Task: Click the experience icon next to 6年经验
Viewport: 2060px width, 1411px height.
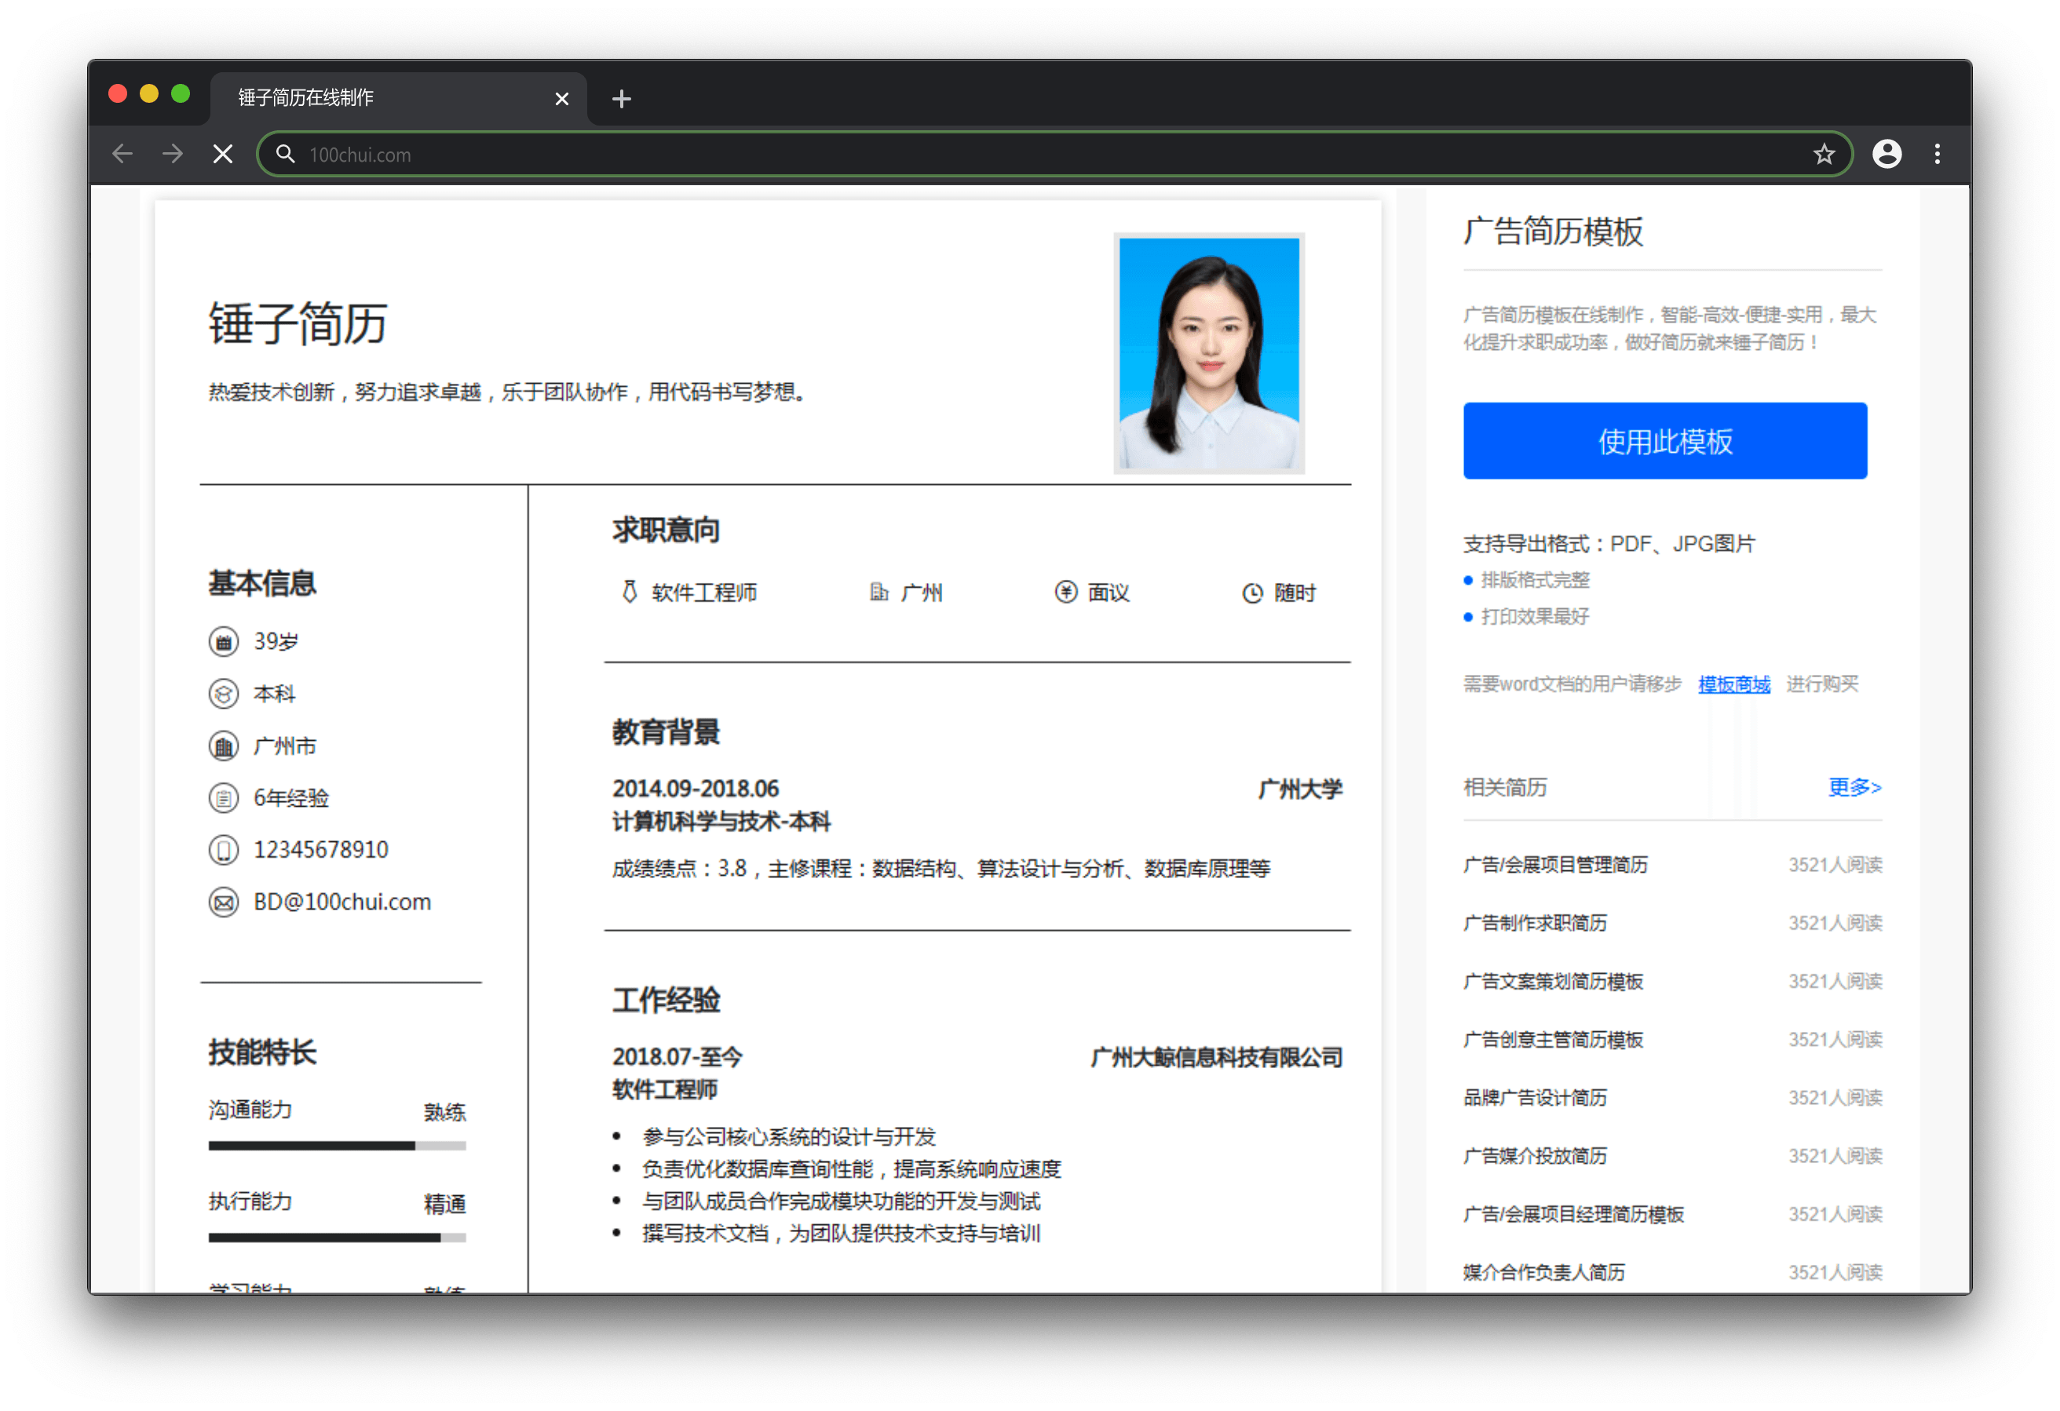Action: [x=224, y=799]
